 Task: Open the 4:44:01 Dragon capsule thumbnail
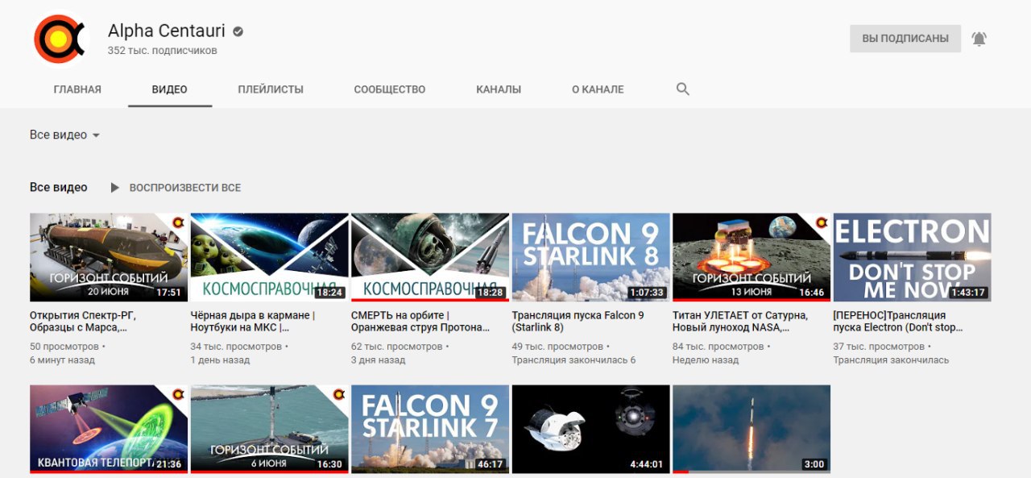click(590, 429)
